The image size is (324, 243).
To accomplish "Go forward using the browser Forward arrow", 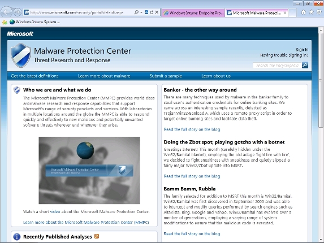I will pos(18,12).
